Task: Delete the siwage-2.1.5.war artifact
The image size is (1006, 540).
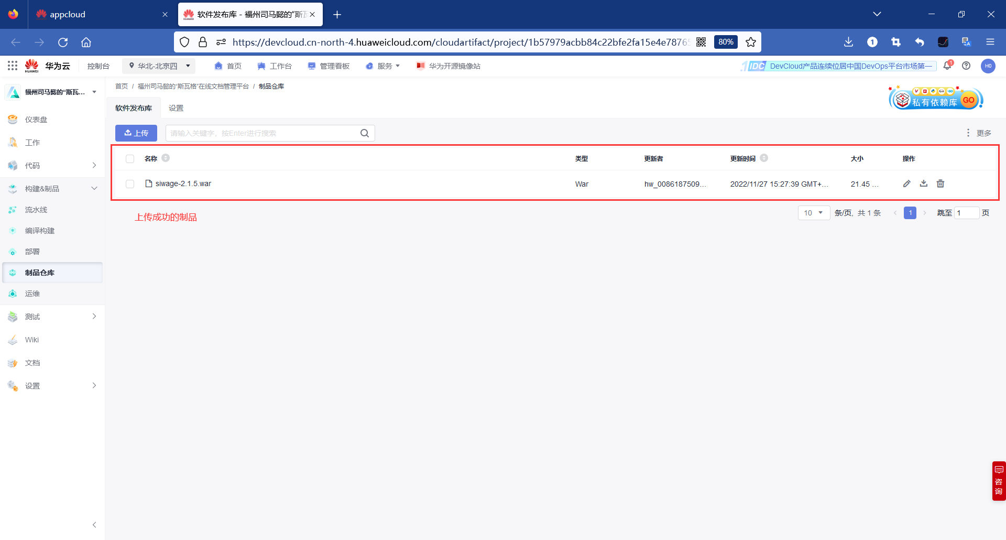Action: [941, 183]
